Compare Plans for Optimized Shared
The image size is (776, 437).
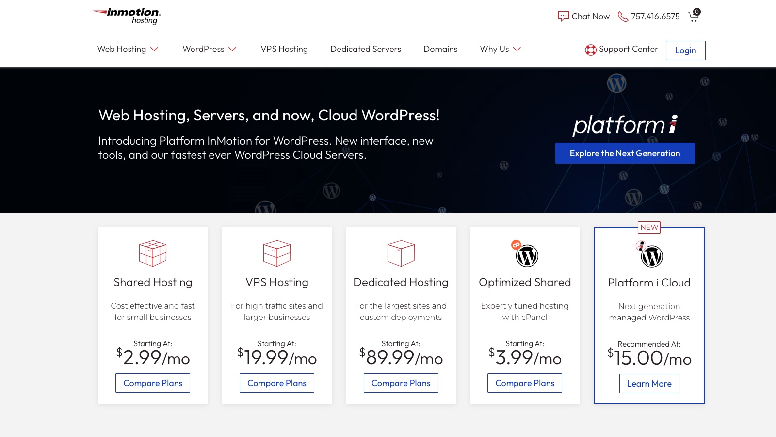point(525,383)
